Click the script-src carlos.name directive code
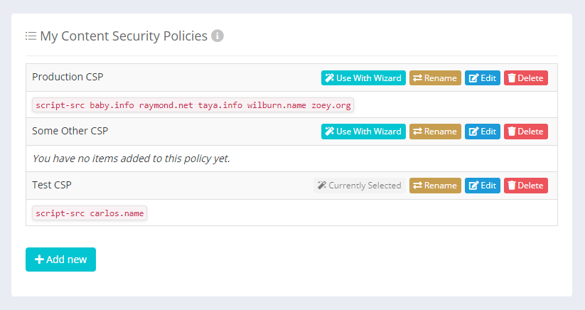585x310 pixels. pos(90,213)
